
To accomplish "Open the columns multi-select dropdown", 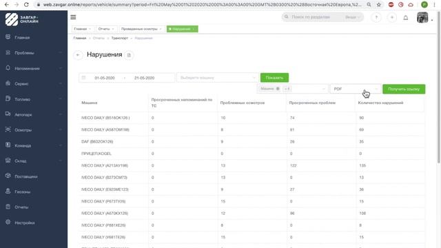I will [293, 89].
